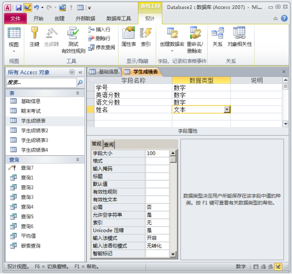
Task: Click the Help question mark icon
Action: pos(284,18)
